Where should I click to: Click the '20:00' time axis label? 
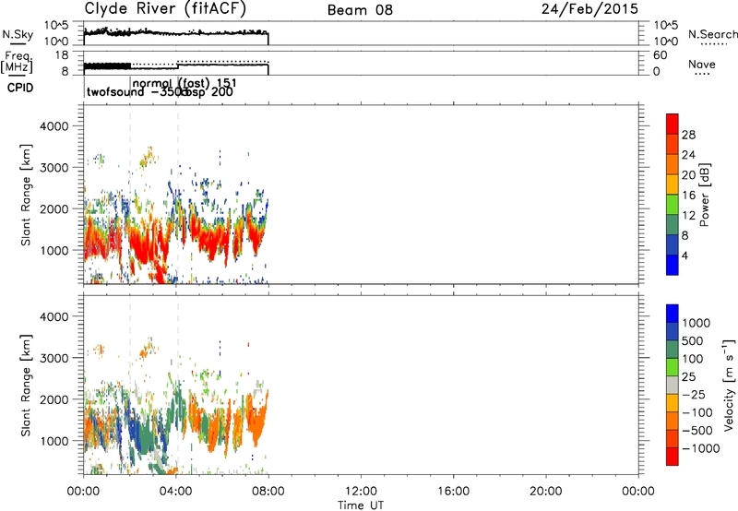[546, 492]
